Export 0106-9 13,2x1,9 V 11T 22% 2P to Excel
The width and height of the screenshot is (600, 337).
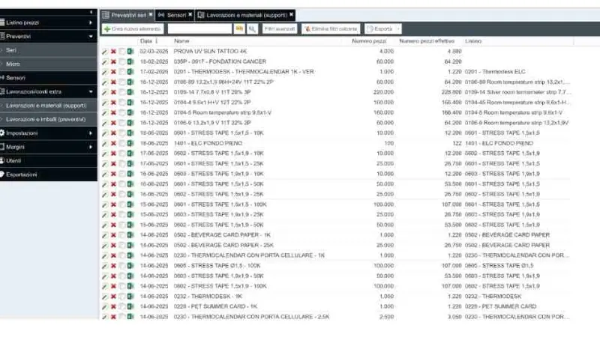[130, 123]
